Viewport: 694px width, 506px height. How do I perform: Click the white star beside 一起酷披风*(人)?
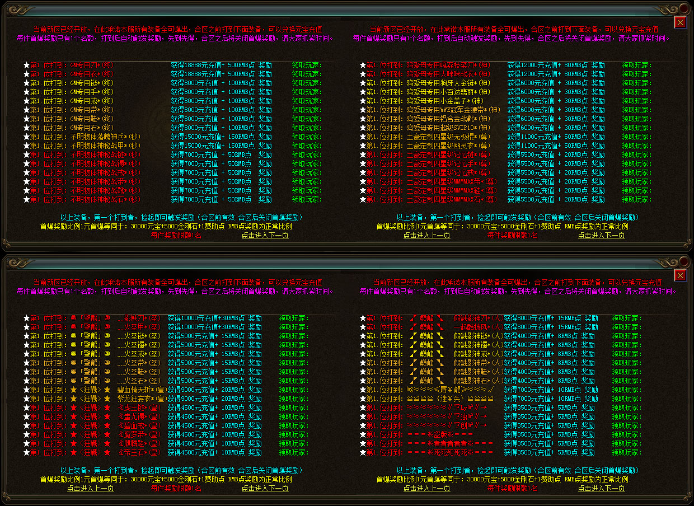pyautogui.click(x=363, y=327)
